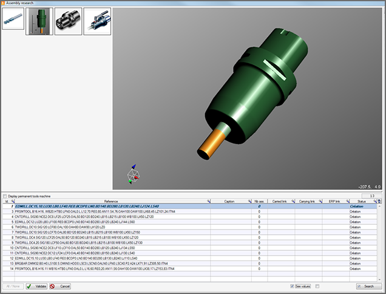
Task: Enable Display permanent tools machine checkbox
Action: [5, 196]
